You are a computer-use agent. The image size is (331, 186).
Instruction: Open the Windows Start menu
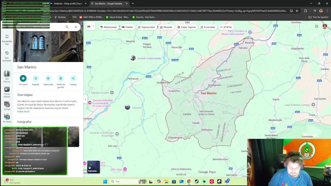(105, 182)
